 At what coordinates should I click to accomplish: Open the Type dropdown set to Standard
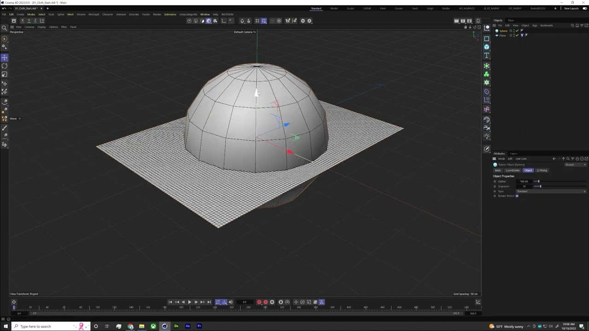click(x=551, y=191)
